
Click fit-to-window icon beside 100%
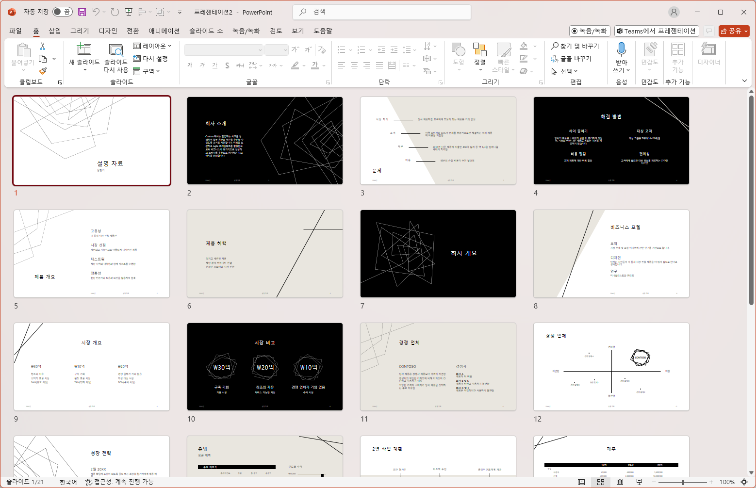[x=744, y=482]
